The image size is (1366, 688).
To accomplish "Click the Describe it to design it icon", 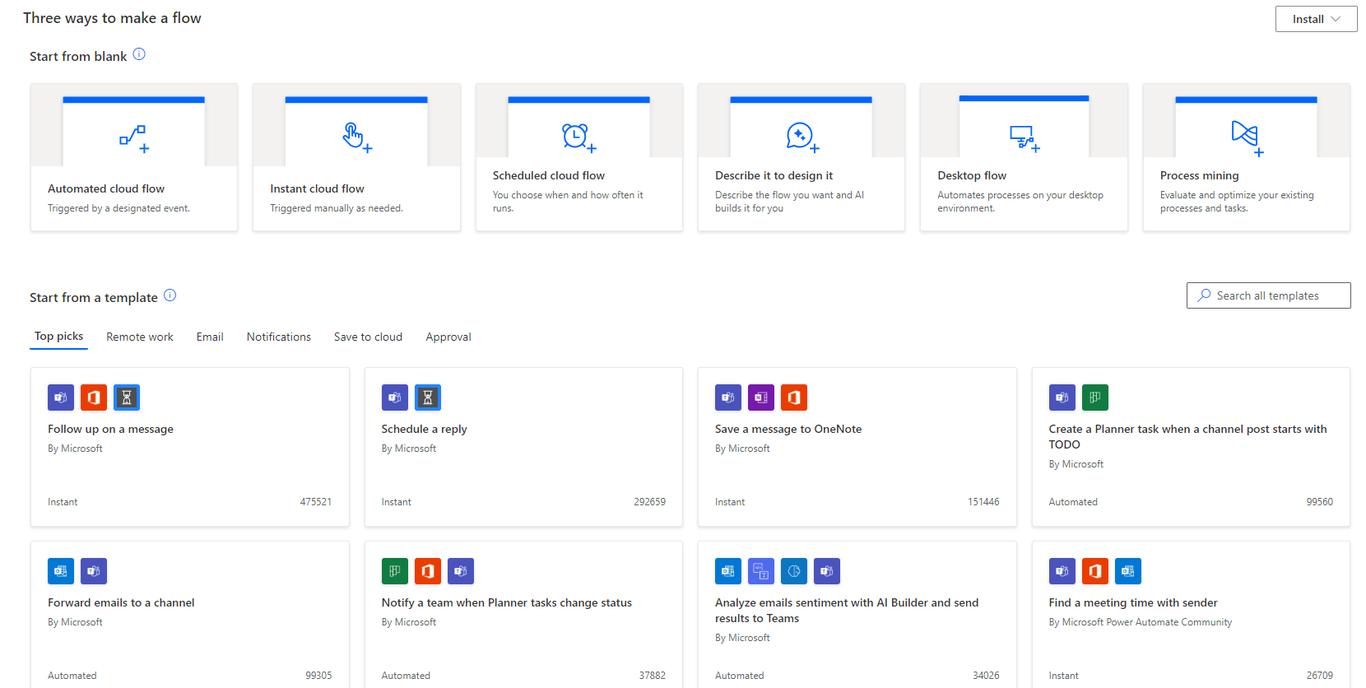I will [x=801, y=137].
